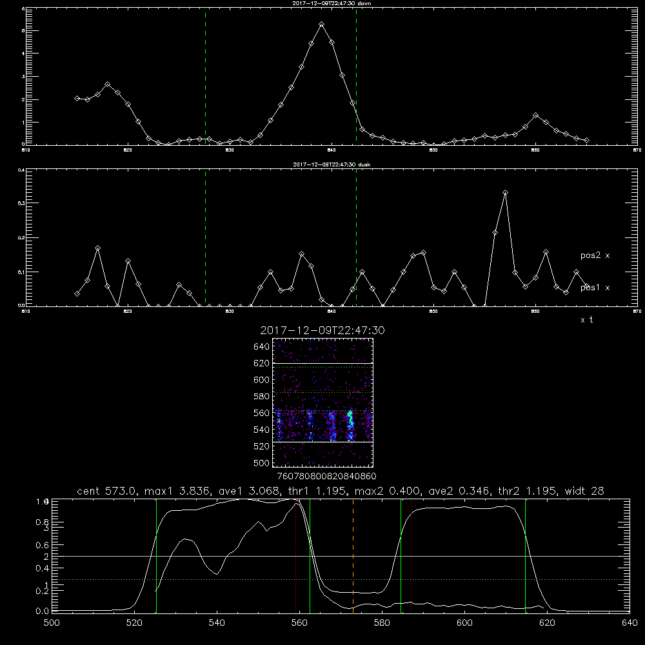The height and width of the screenshot is (645, 645).
Task: Click left green dashed line in dusk plot
Action: point(205,237)
